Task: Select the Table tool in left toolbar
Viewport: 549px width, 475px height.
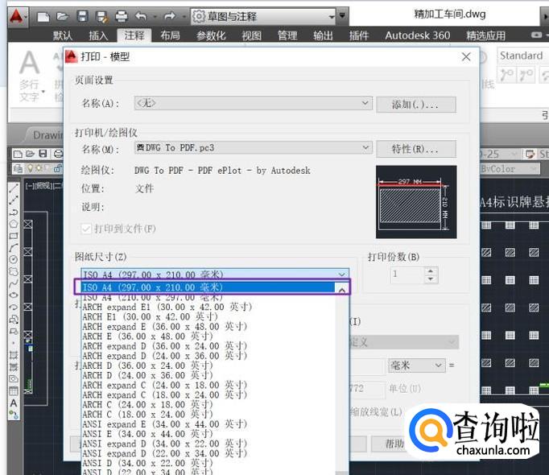Action: click(14, 391)
